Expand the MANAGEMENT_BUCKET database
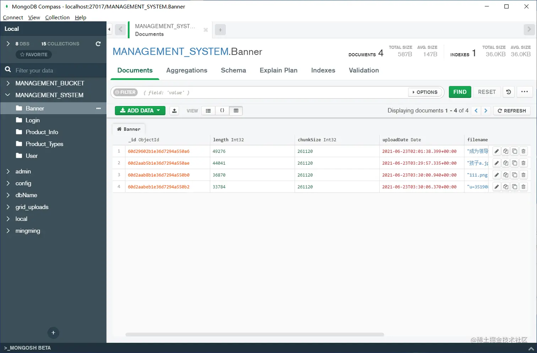This screenshot has height=353, width=537. [8, 83]
